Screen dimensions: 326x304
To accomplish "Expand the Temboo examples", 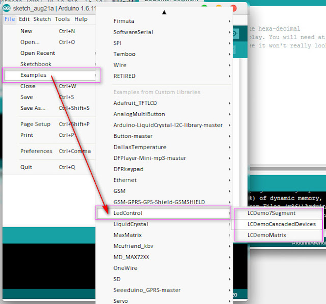I will tap(164, 54).
